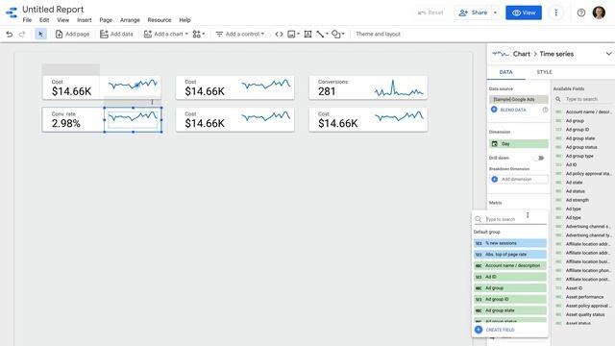Click Add data in the toolbar
The image size is (615, 346).
coord(116,35)
